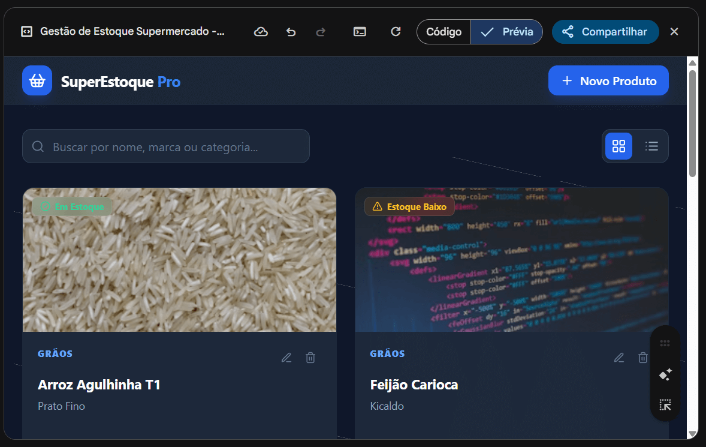Click the Estoque Baixo warning badge

[x=409, y=207]
